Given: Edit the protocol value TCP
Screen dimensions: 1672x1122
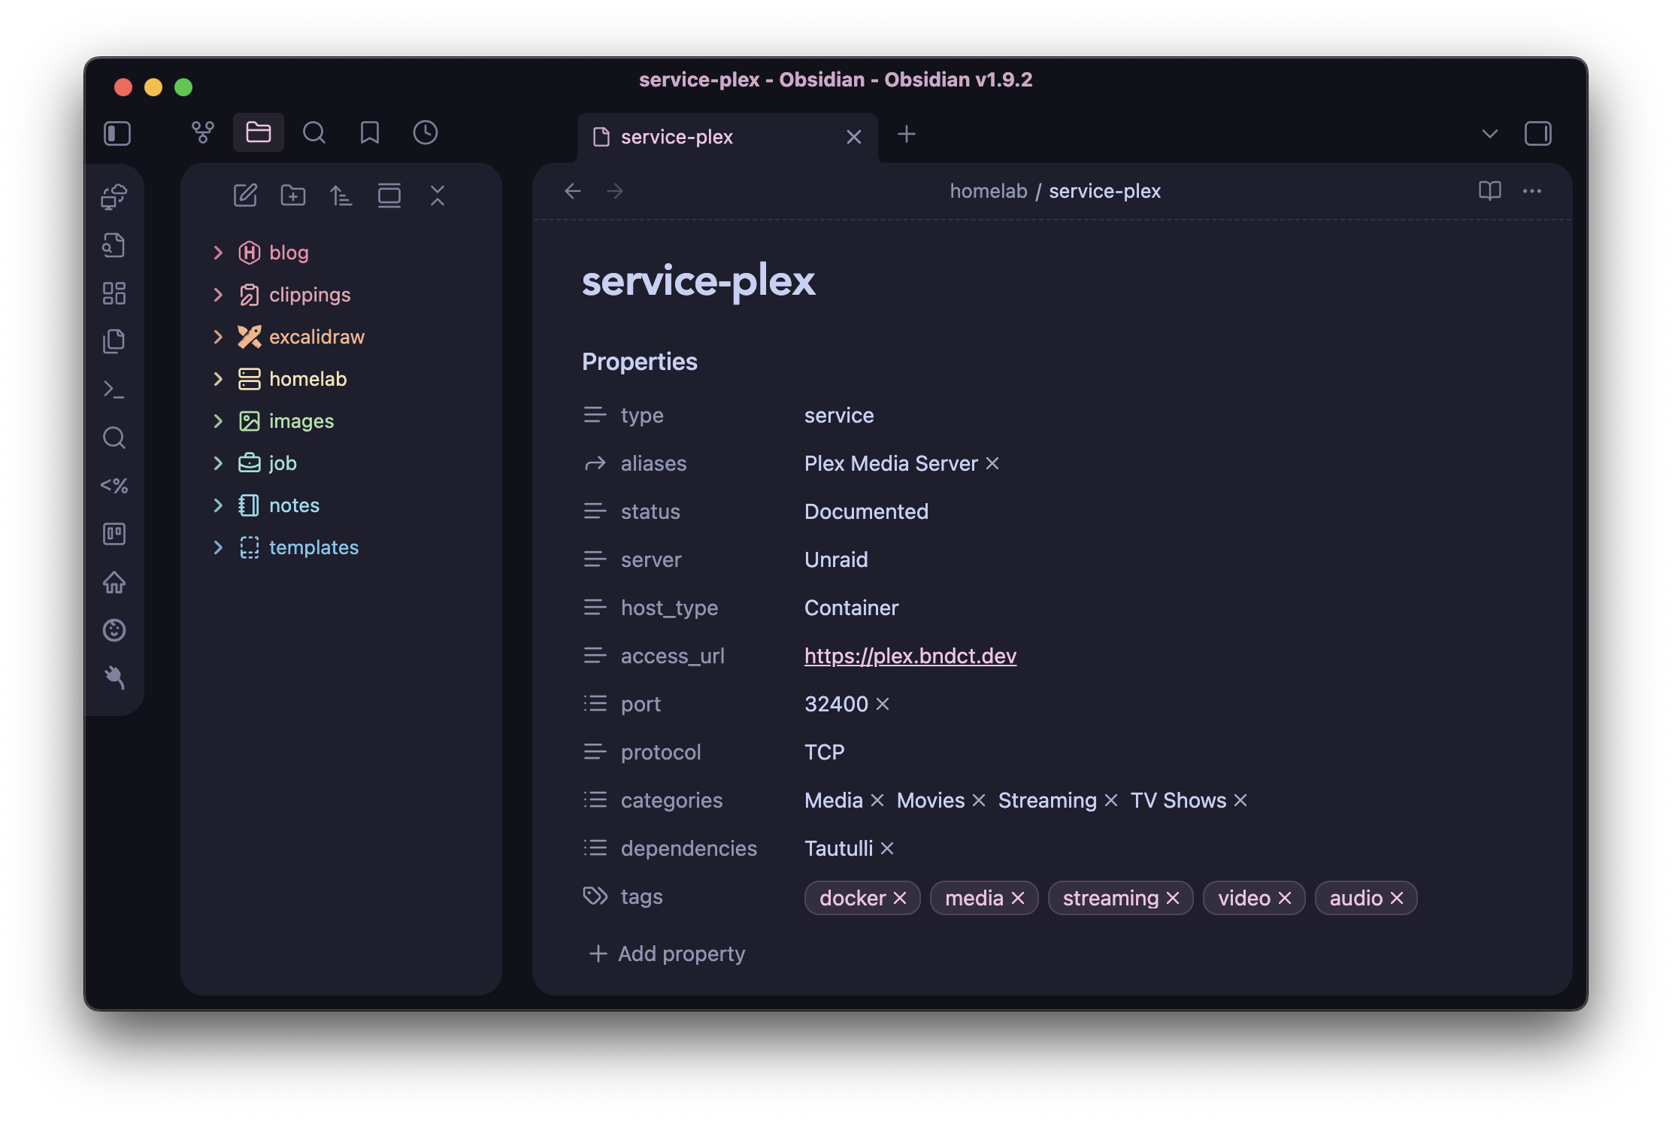Looking at the screenshot, I should 825,752.
